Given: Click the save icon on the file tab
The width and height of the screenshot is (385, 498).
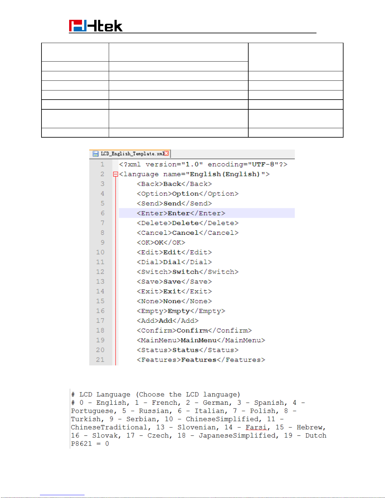Looking at the screenshot, I should point(96,154).
